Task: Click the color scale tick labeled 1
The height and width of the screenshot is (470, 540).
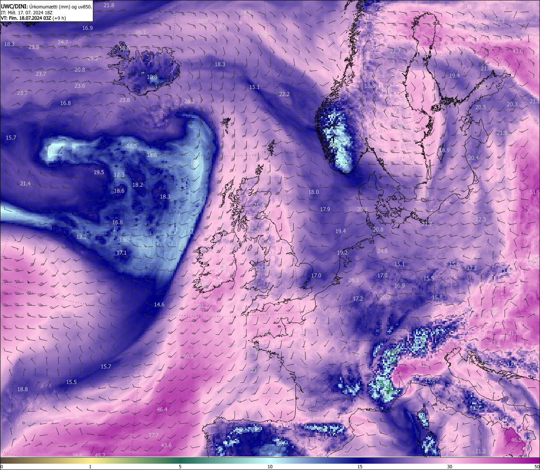Action: tap(90, 467)
